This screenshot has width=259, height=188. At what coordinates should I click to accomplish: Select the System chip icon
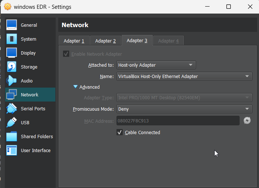[x=12, y=39]
